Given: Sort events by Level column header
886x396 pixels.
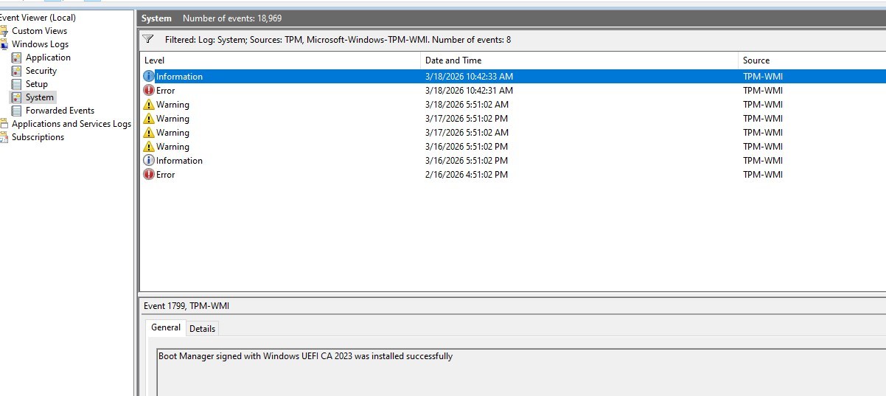Looking at the screenshot, I should (x=155, y=60).
